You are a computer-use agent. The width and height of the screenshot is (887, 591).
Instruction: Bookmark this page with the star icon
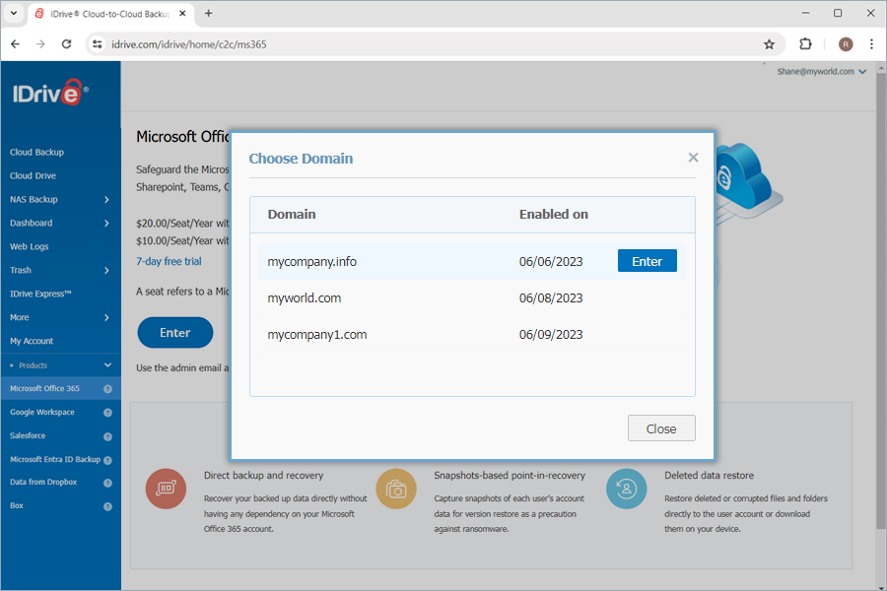pos(769,44)
